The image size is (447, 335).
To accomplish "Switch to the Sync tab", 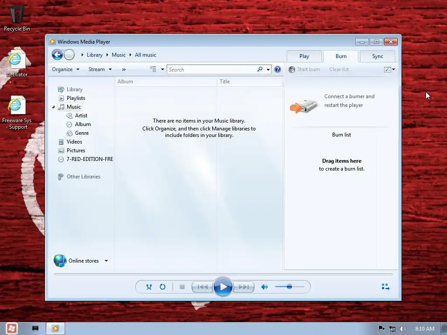I will click(x=378, y=56).
